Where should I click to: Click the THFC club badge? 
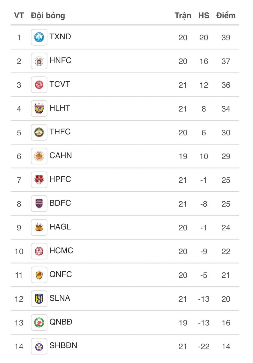point(39,132)
